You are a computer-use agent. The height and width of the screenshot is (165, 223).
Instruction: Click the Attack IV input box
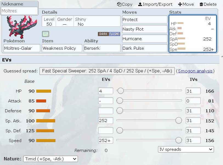point(193,101)
